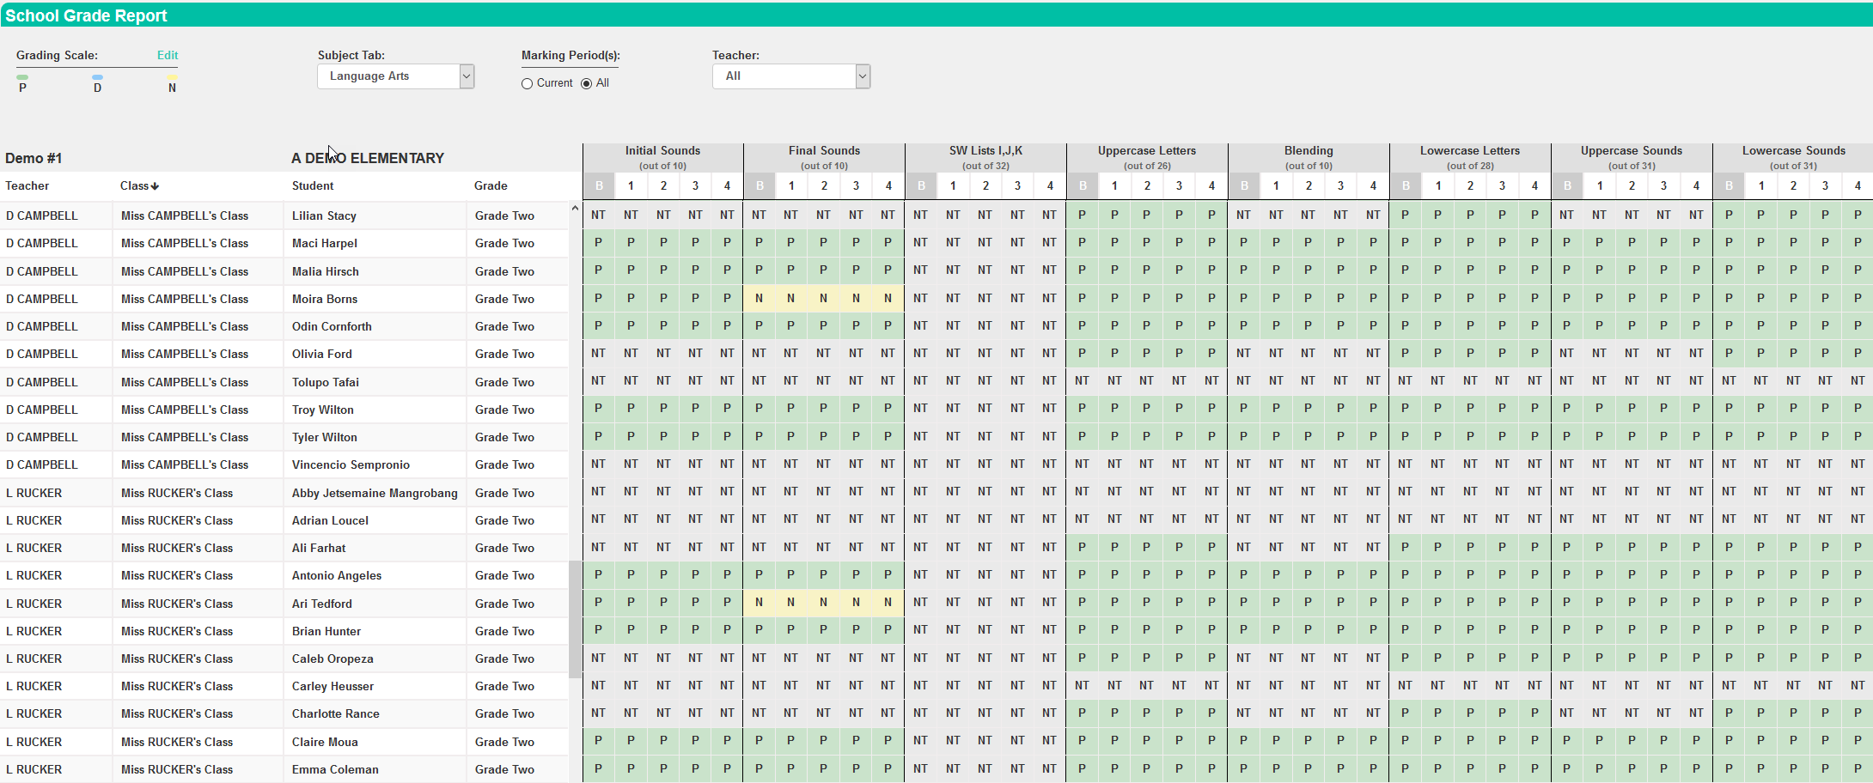1873x783 pixels.
Task: Click the Demo #1 heading
Action: coord(34,158)
